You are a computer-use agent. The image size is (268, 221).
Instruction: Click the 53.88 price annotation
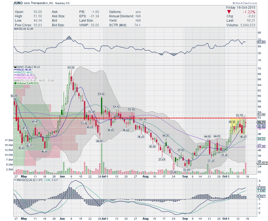(x=132, y=110)
